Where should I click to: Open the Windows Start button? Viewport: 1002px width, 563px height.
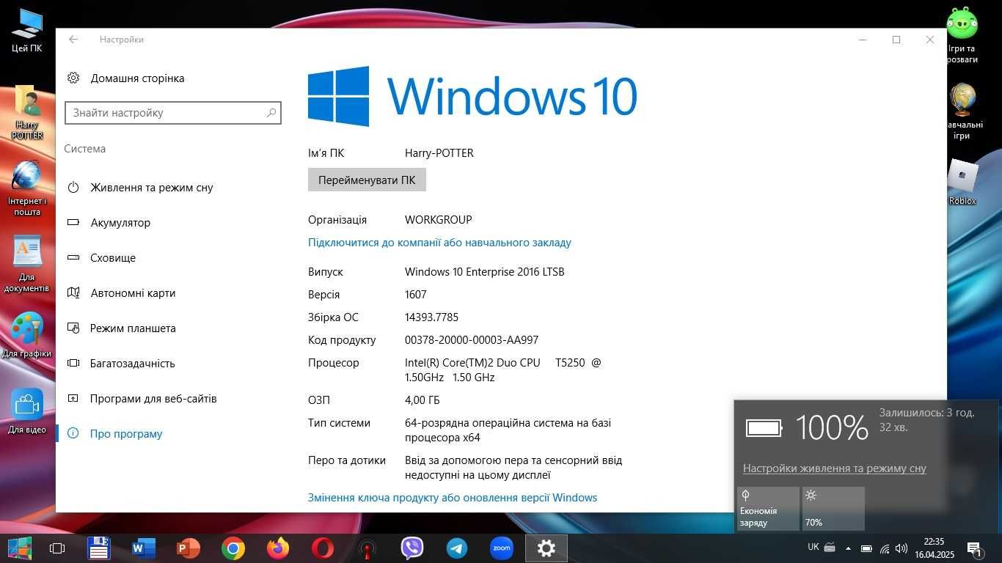(x=20, y=548)
